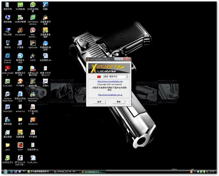Click the right update button in sXe dialog
The height and width of the screenshot is (176, 219).
click(119, 102)
